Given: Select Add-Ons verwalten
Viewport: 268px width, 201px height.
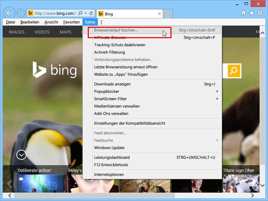Looking at the screenshot, I should (152, 113).
